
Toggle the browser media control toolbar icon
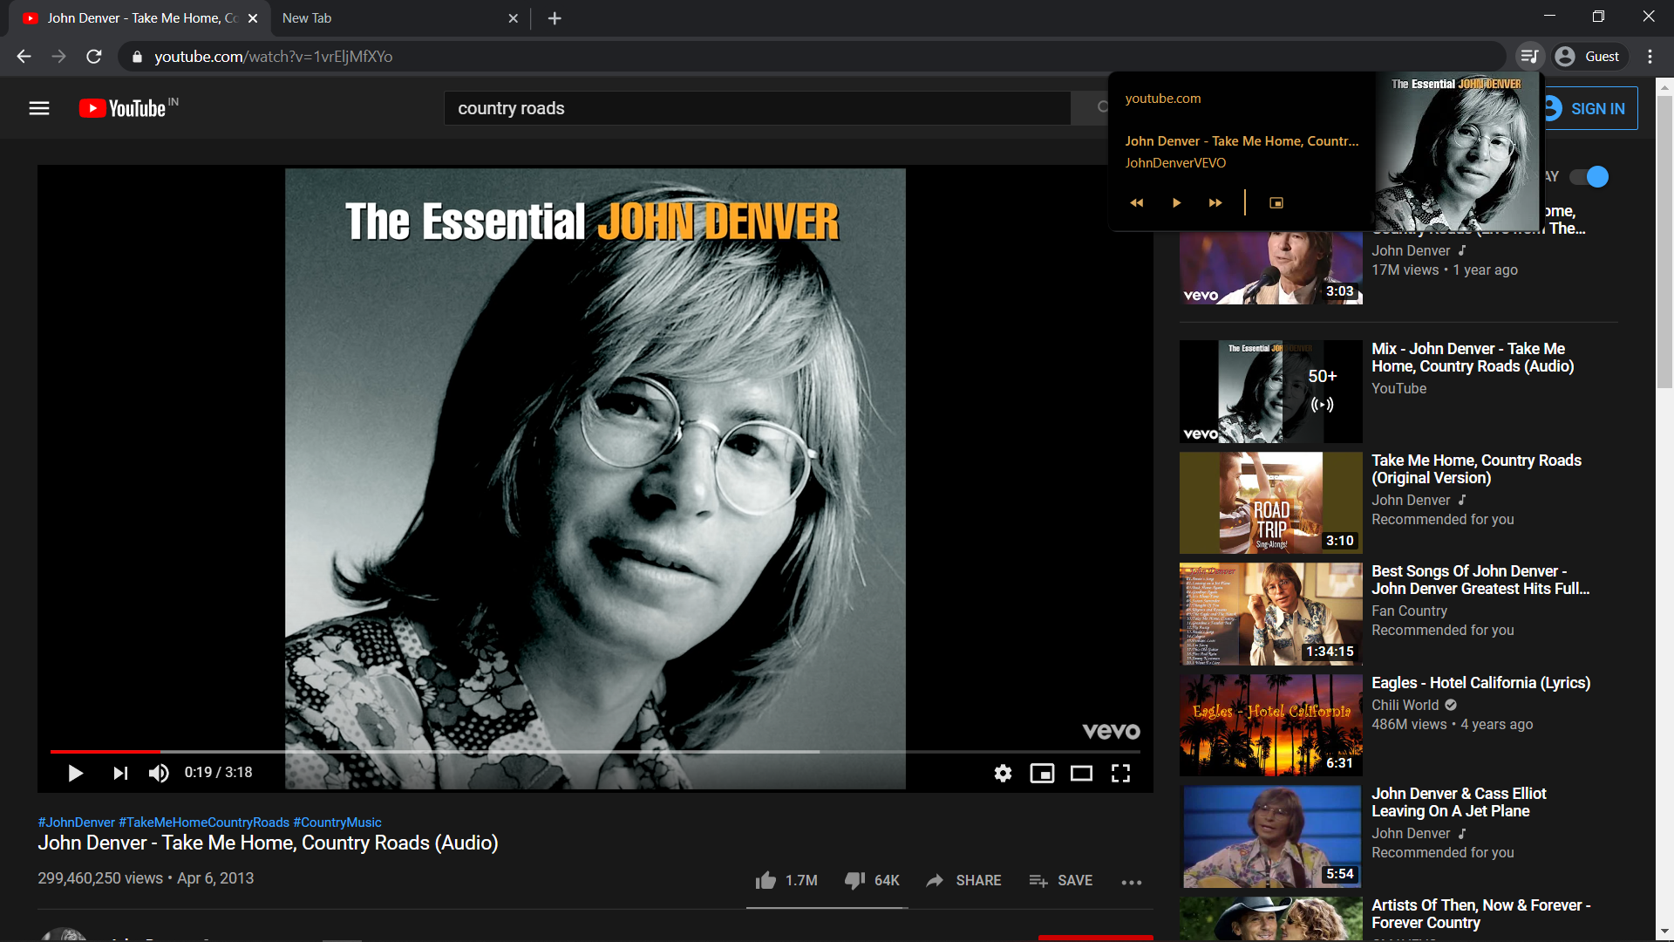point(1529,57)
